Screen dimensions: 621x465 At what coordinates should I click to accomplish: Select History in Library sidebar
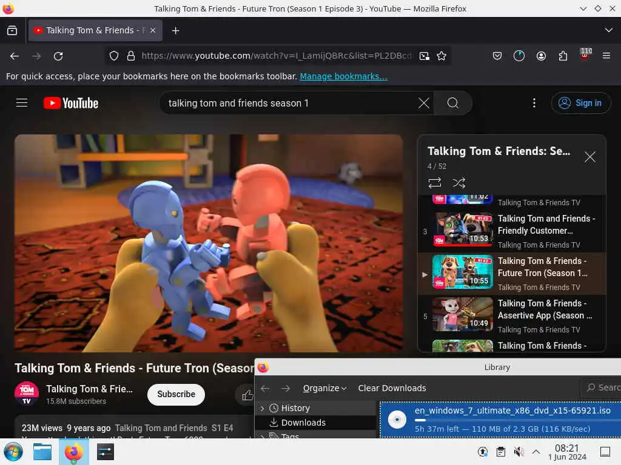[x=295, y=408]
